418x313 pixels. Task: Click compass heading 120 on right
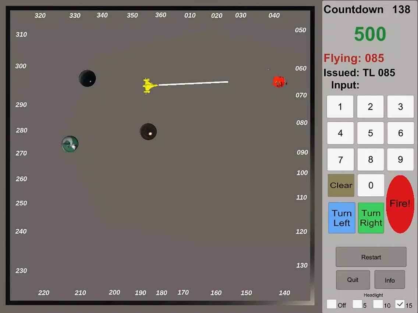click(x=301, y=231)
